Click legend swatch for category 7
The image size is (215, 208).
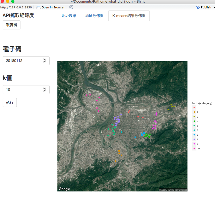click(x=194, y=135)
